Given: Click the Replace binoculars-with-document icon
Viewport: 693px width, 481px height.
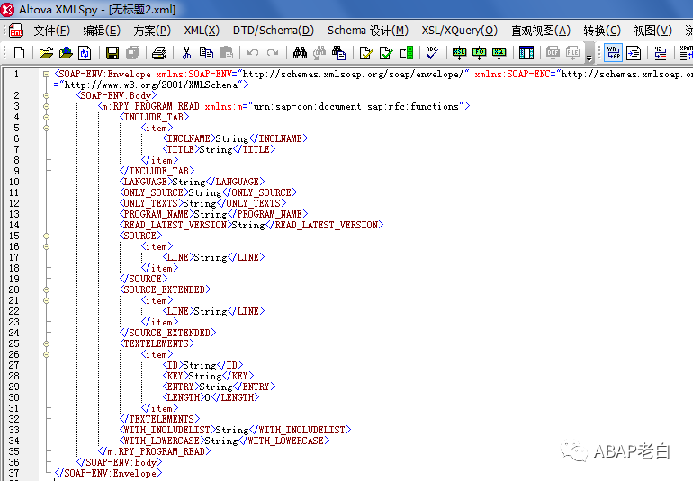Looking at the screenshot, I should click(x=338, y=53).
